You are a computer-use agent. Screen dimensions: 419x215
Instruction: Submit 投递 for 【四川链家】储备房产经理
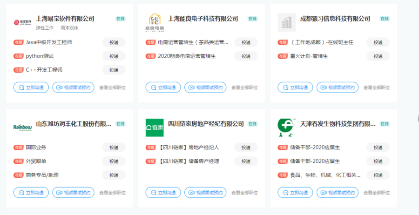click(x=246, y=161)
